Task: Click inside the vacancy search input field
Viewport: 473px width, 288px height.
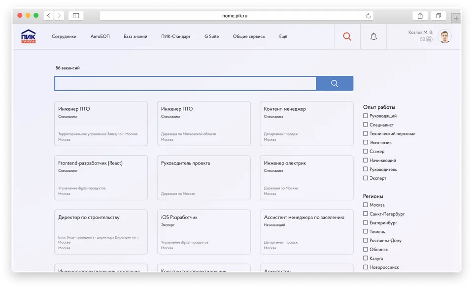Action: [x=185, y=83]
